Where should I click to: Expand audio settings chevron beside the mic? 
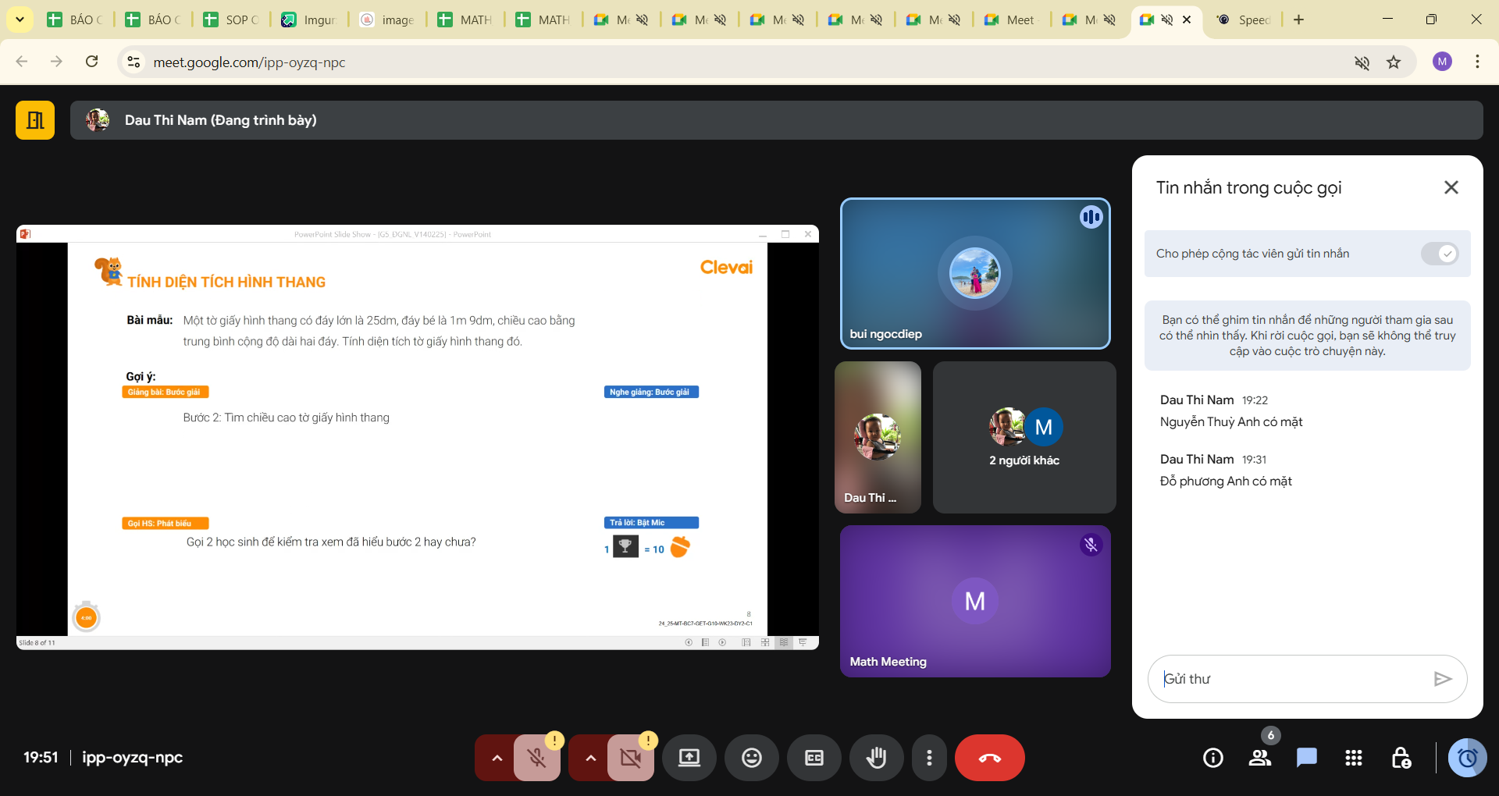[x=497, y=758]
